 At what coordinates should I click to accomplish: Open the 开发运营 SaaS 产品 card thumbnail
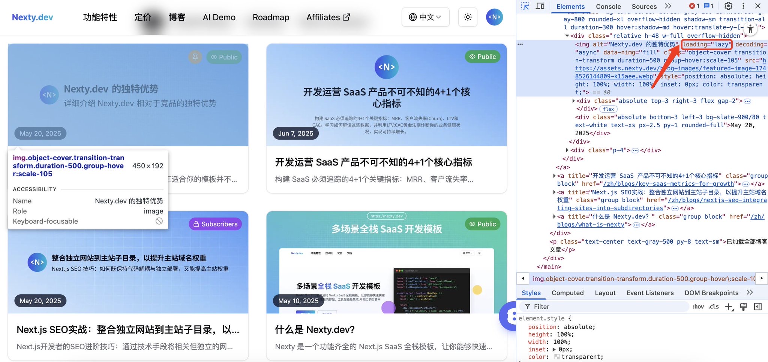386,95
